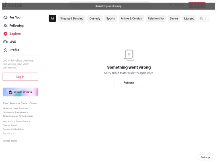This screenshot has width=217, height=162.
Task: Select the Singing & Dancing category
Action: (72, 18)
